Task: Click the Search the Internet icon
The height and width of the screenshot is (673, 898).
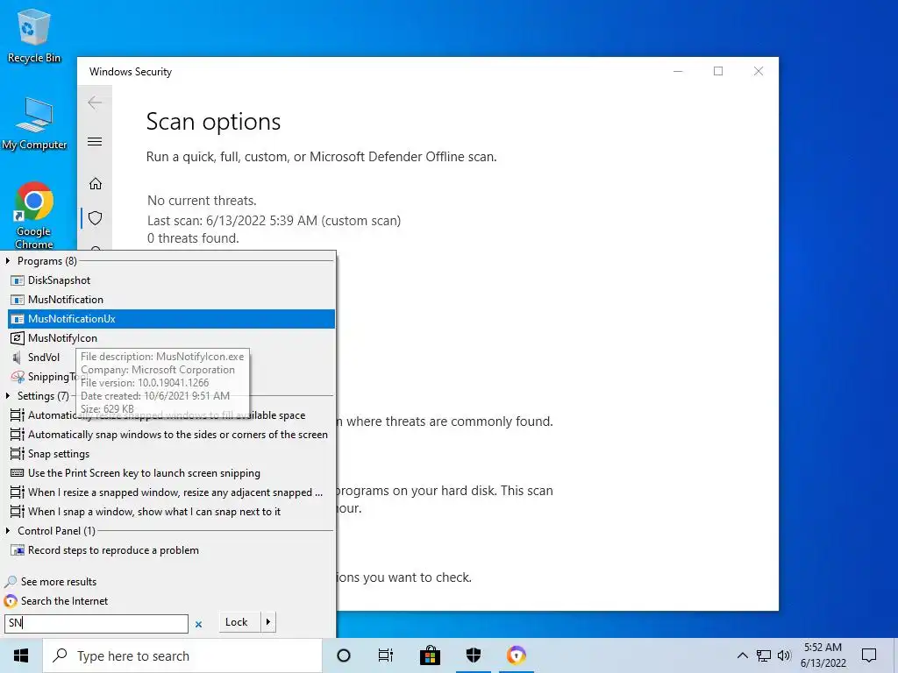Action: pos(11,601)
